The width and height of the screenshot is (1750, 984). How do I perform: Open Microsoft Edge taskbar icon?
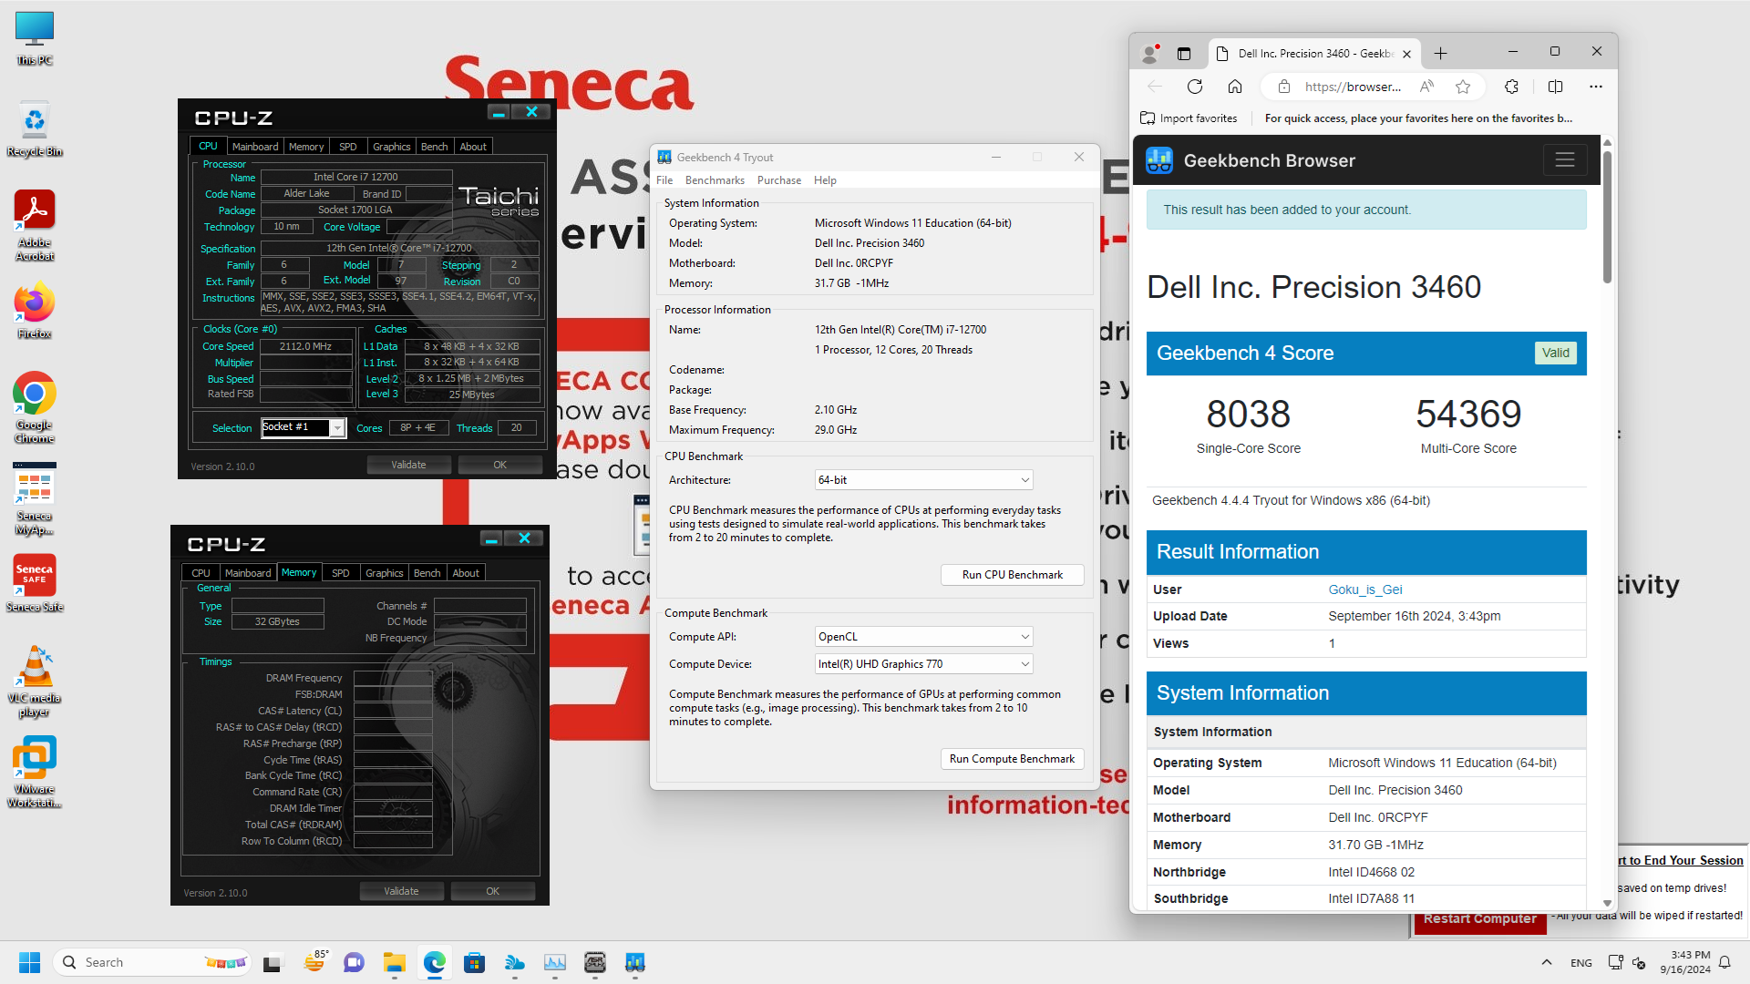[x=434, y=962]
